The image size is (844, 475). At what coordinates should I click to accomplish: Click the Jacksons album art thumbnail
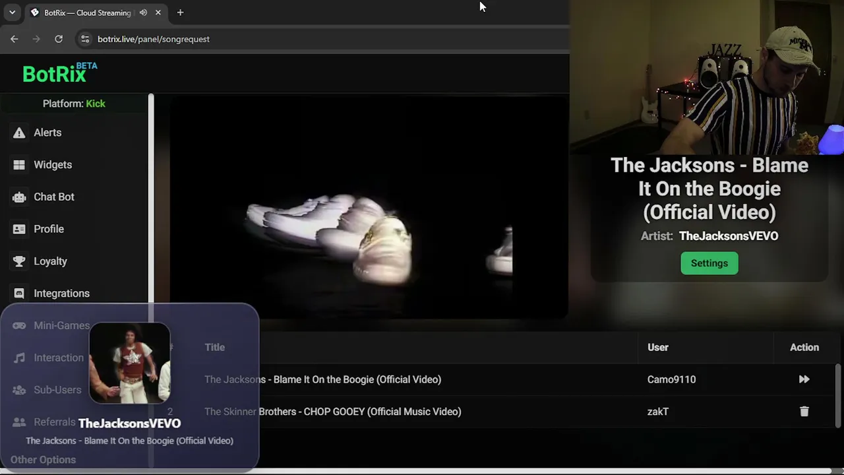pyautogui.click(x=130, y=363)
